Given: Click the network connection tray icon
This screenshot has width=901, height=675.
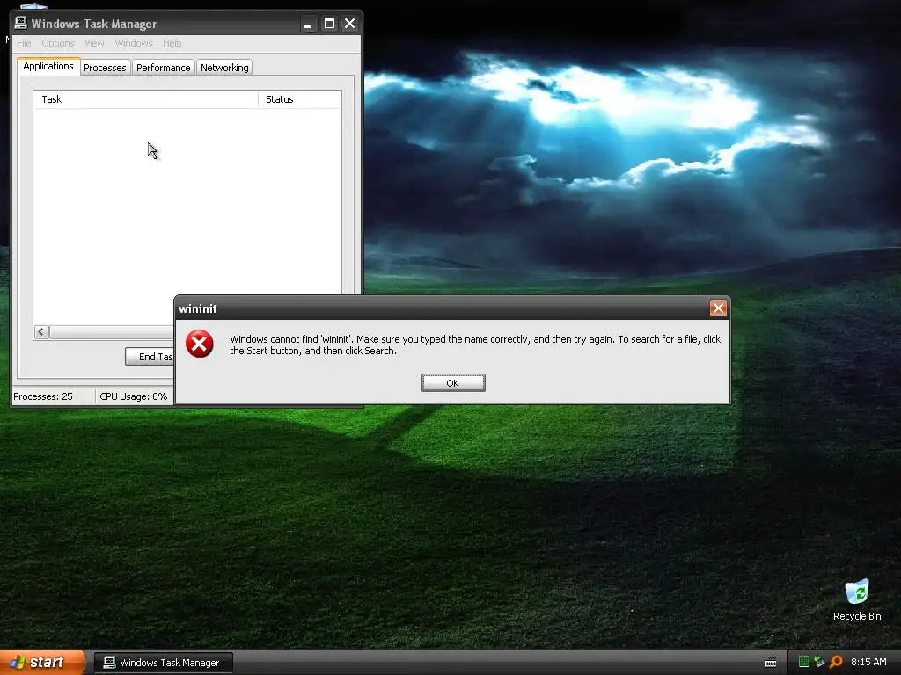Looking at the screenshot, I should pos(819,662).
